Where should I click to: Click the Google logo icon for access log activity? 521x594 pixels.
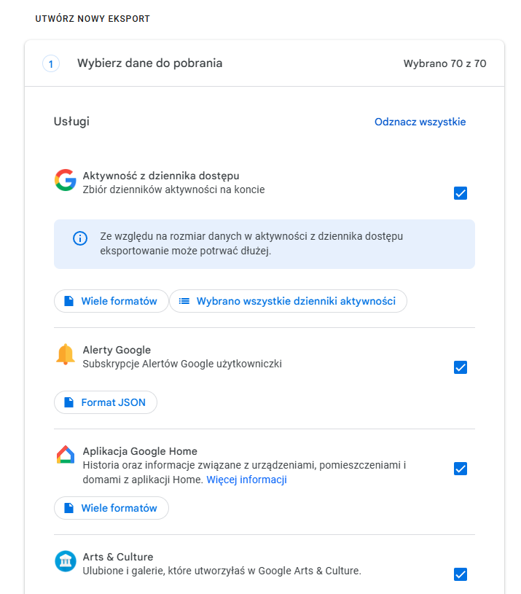click(66, 180)
